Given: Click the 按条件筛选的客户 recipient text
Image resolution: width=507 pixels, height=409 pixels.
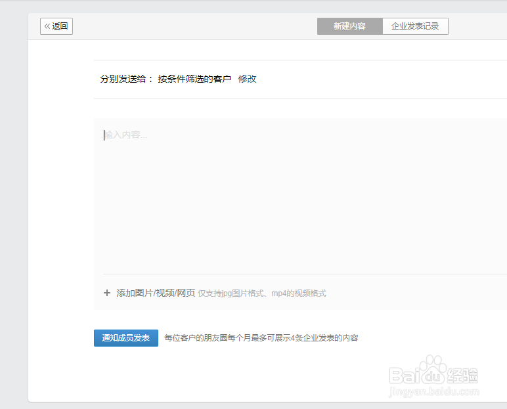Looking at the screenshot, I should tap(194, 79).
